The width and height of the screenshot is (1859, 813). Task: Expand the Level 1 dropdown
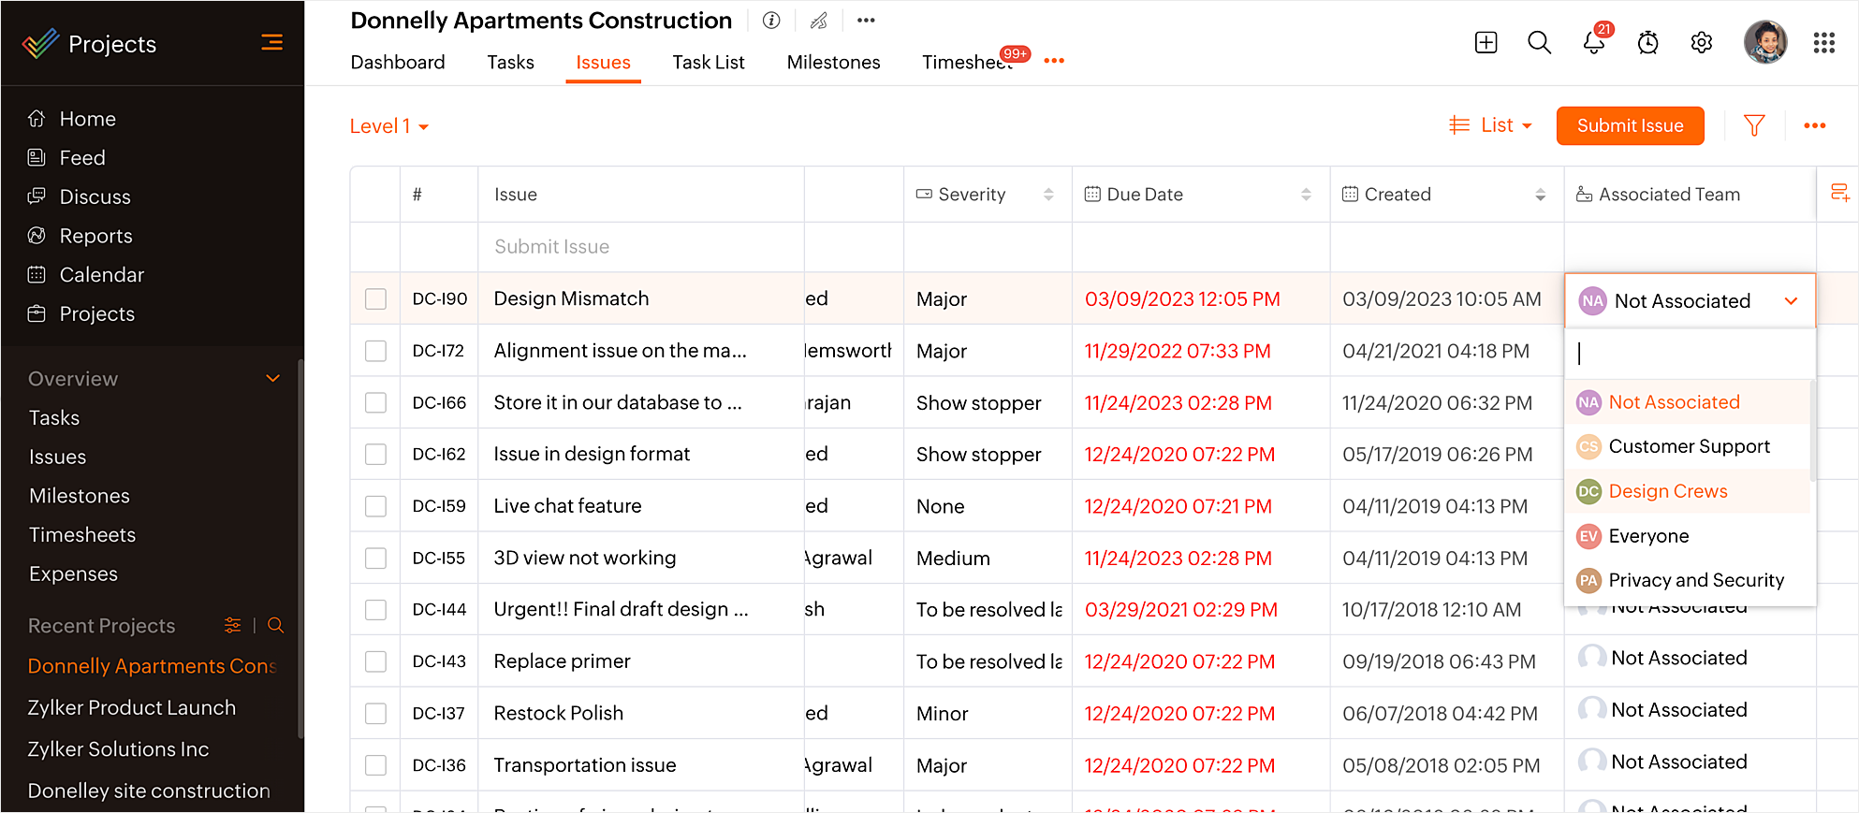pos(388,126)
